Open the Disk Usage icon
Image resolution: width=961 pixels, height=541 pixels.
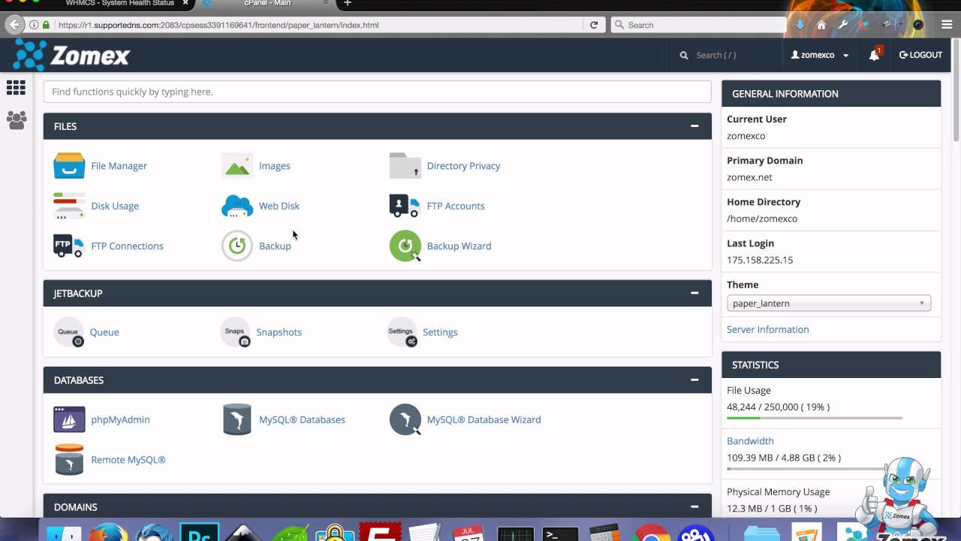69,206
